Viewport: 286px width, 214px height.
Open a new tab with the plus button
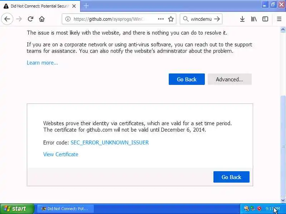click(86, 6)
